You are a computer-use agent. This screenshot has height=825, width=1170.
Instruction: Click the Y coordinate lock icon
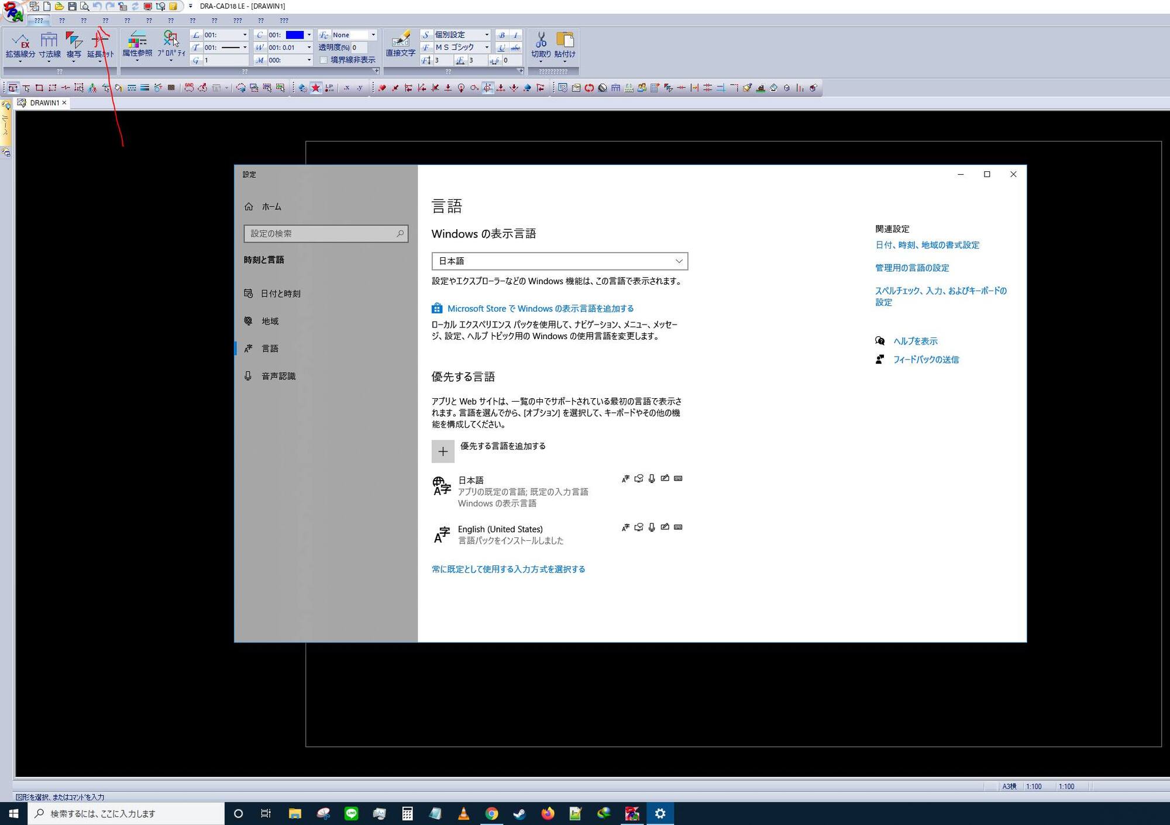click(x=359, y=88)
